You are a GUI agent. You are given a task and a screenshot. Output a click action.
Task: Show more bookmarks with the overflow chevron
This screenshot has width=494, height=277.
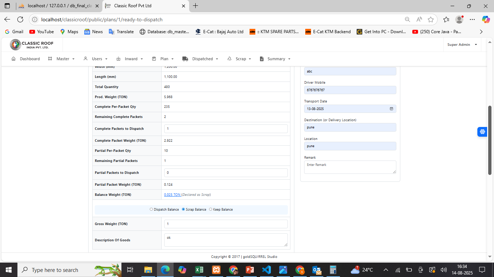[481, 32]
